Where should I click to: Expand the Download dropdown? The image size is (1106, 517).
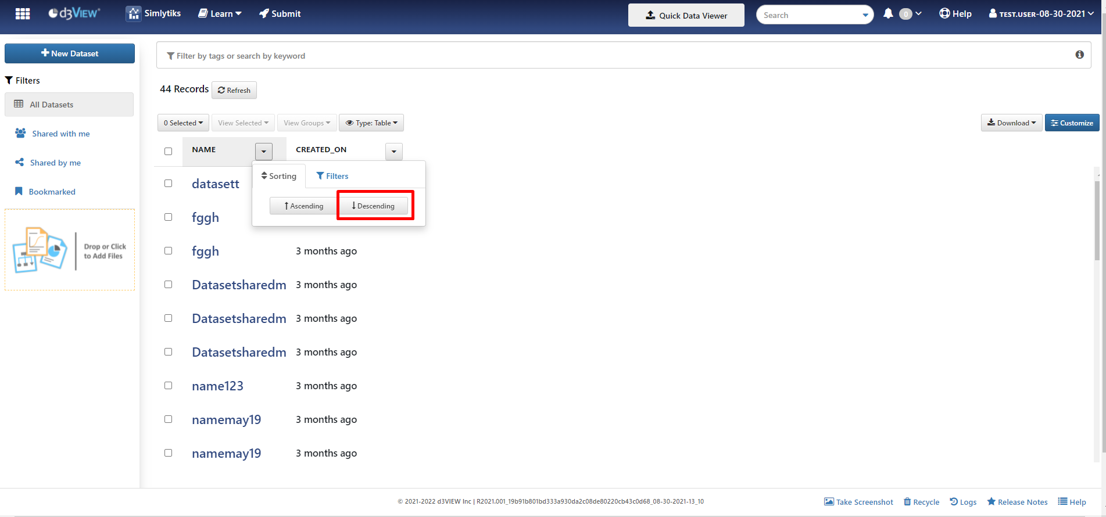coord(1011,123)
